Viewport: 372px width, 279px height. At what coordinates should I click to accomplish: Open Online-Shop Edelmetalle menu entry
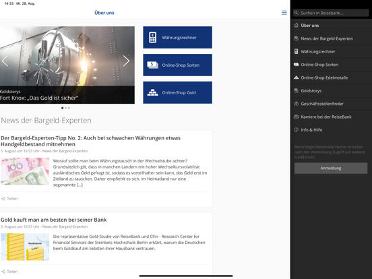(331, 77)
